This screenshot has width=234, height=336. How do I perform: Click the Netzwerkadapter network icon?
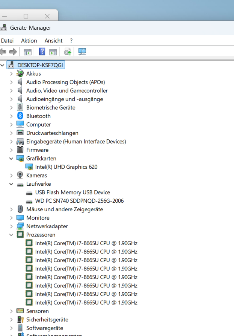click(20, 226)
